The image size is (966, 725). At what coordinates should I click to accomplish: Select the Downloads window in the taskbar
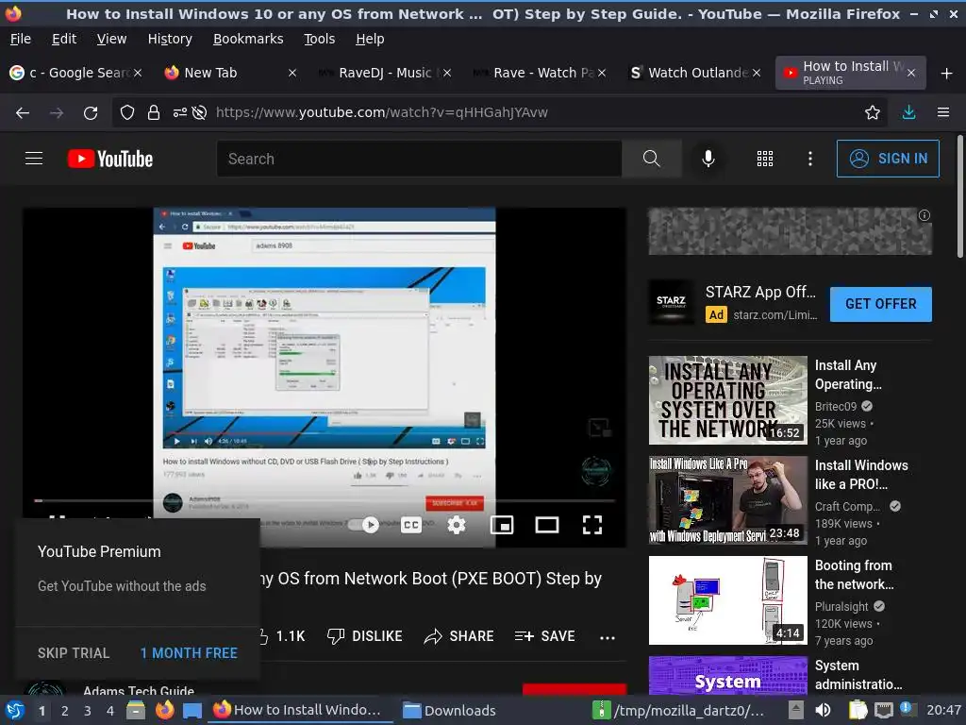449,710
